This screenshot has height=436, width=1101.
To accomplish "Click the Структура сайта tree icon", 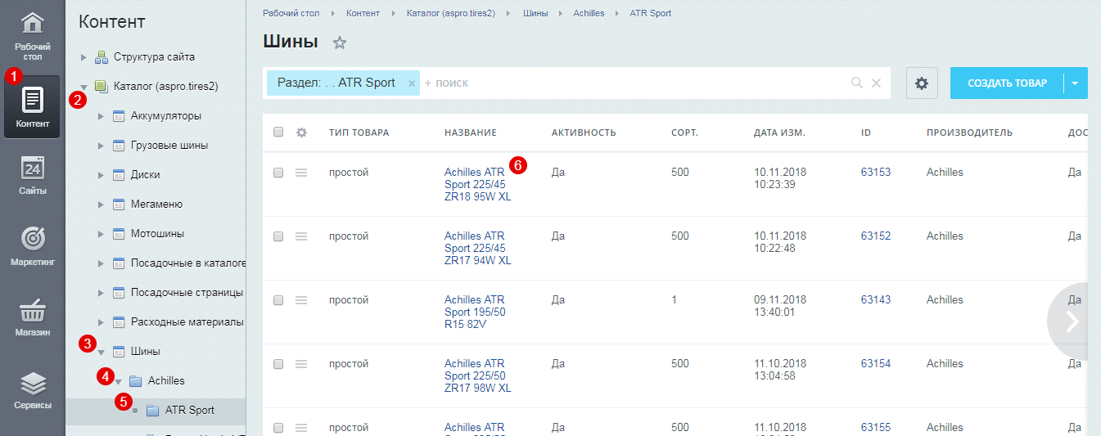I will click(102, 57).
